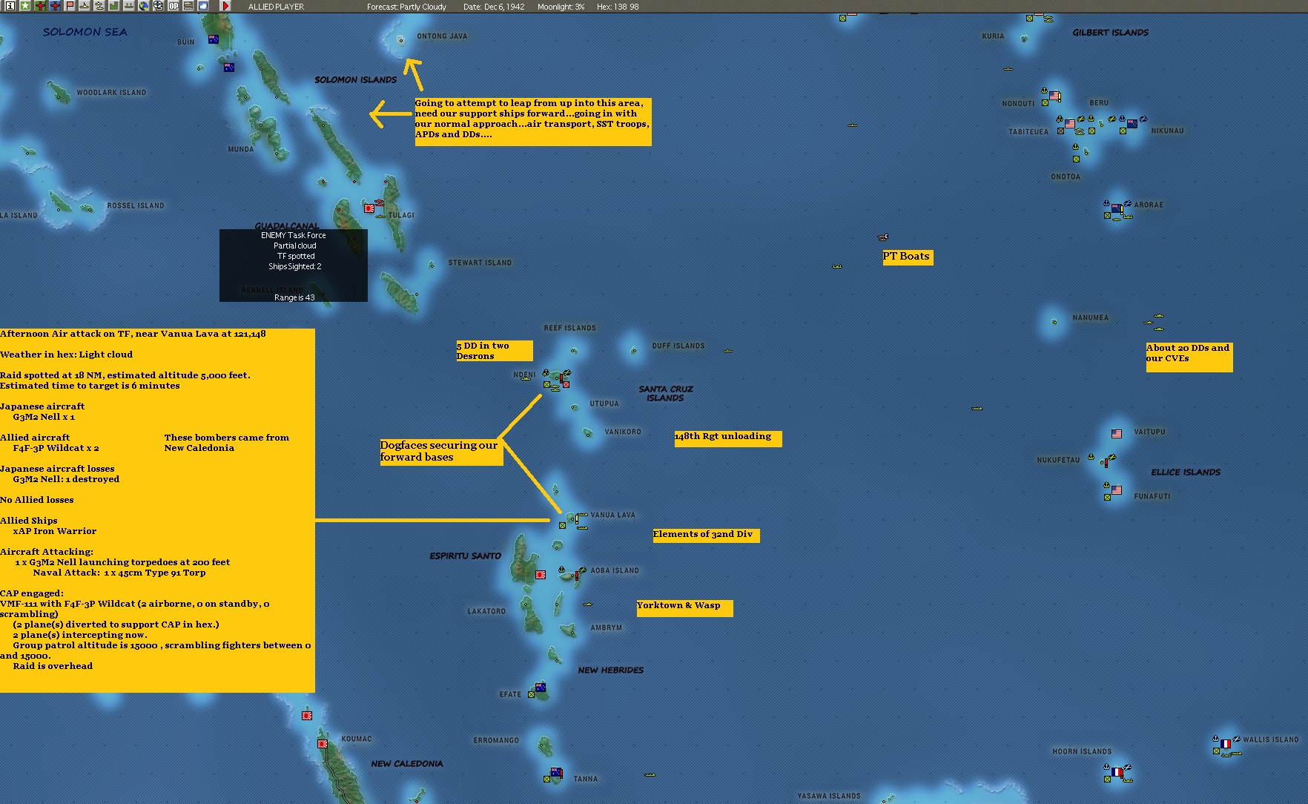Image resolution: width=1308 pixels, height=804 pixels.
Task: Click the orange flag toolbar icon
Action: (70, 6)
